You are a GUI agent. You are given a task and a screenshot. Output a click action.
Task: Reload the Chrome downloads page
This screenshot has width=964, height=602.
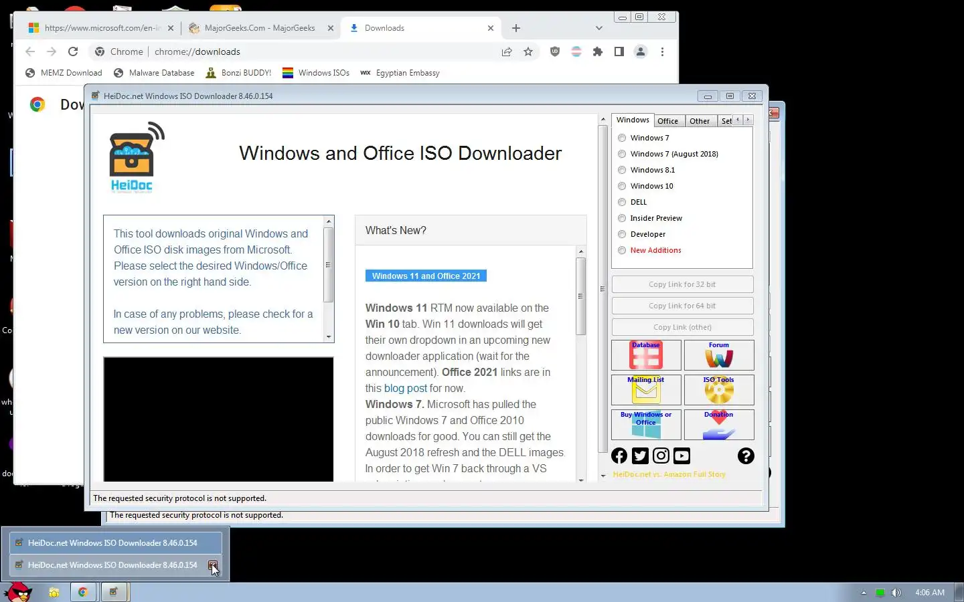pyautogui.click(x=73, y=52)
